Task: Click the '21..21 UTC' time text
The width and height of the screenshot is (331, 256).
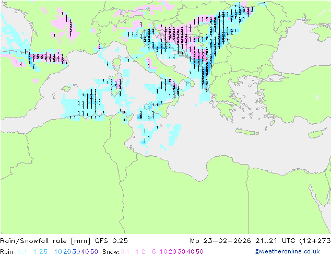Action: [275, 241]
